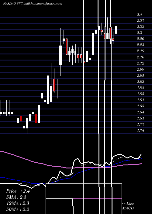This screenshot has width=152, height=214.
Task: Click the '5MA : 2.3' readout
Action: 16,197
